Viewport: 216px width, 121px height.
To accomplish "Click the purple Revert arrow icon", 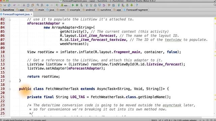I will coord(104,5).
